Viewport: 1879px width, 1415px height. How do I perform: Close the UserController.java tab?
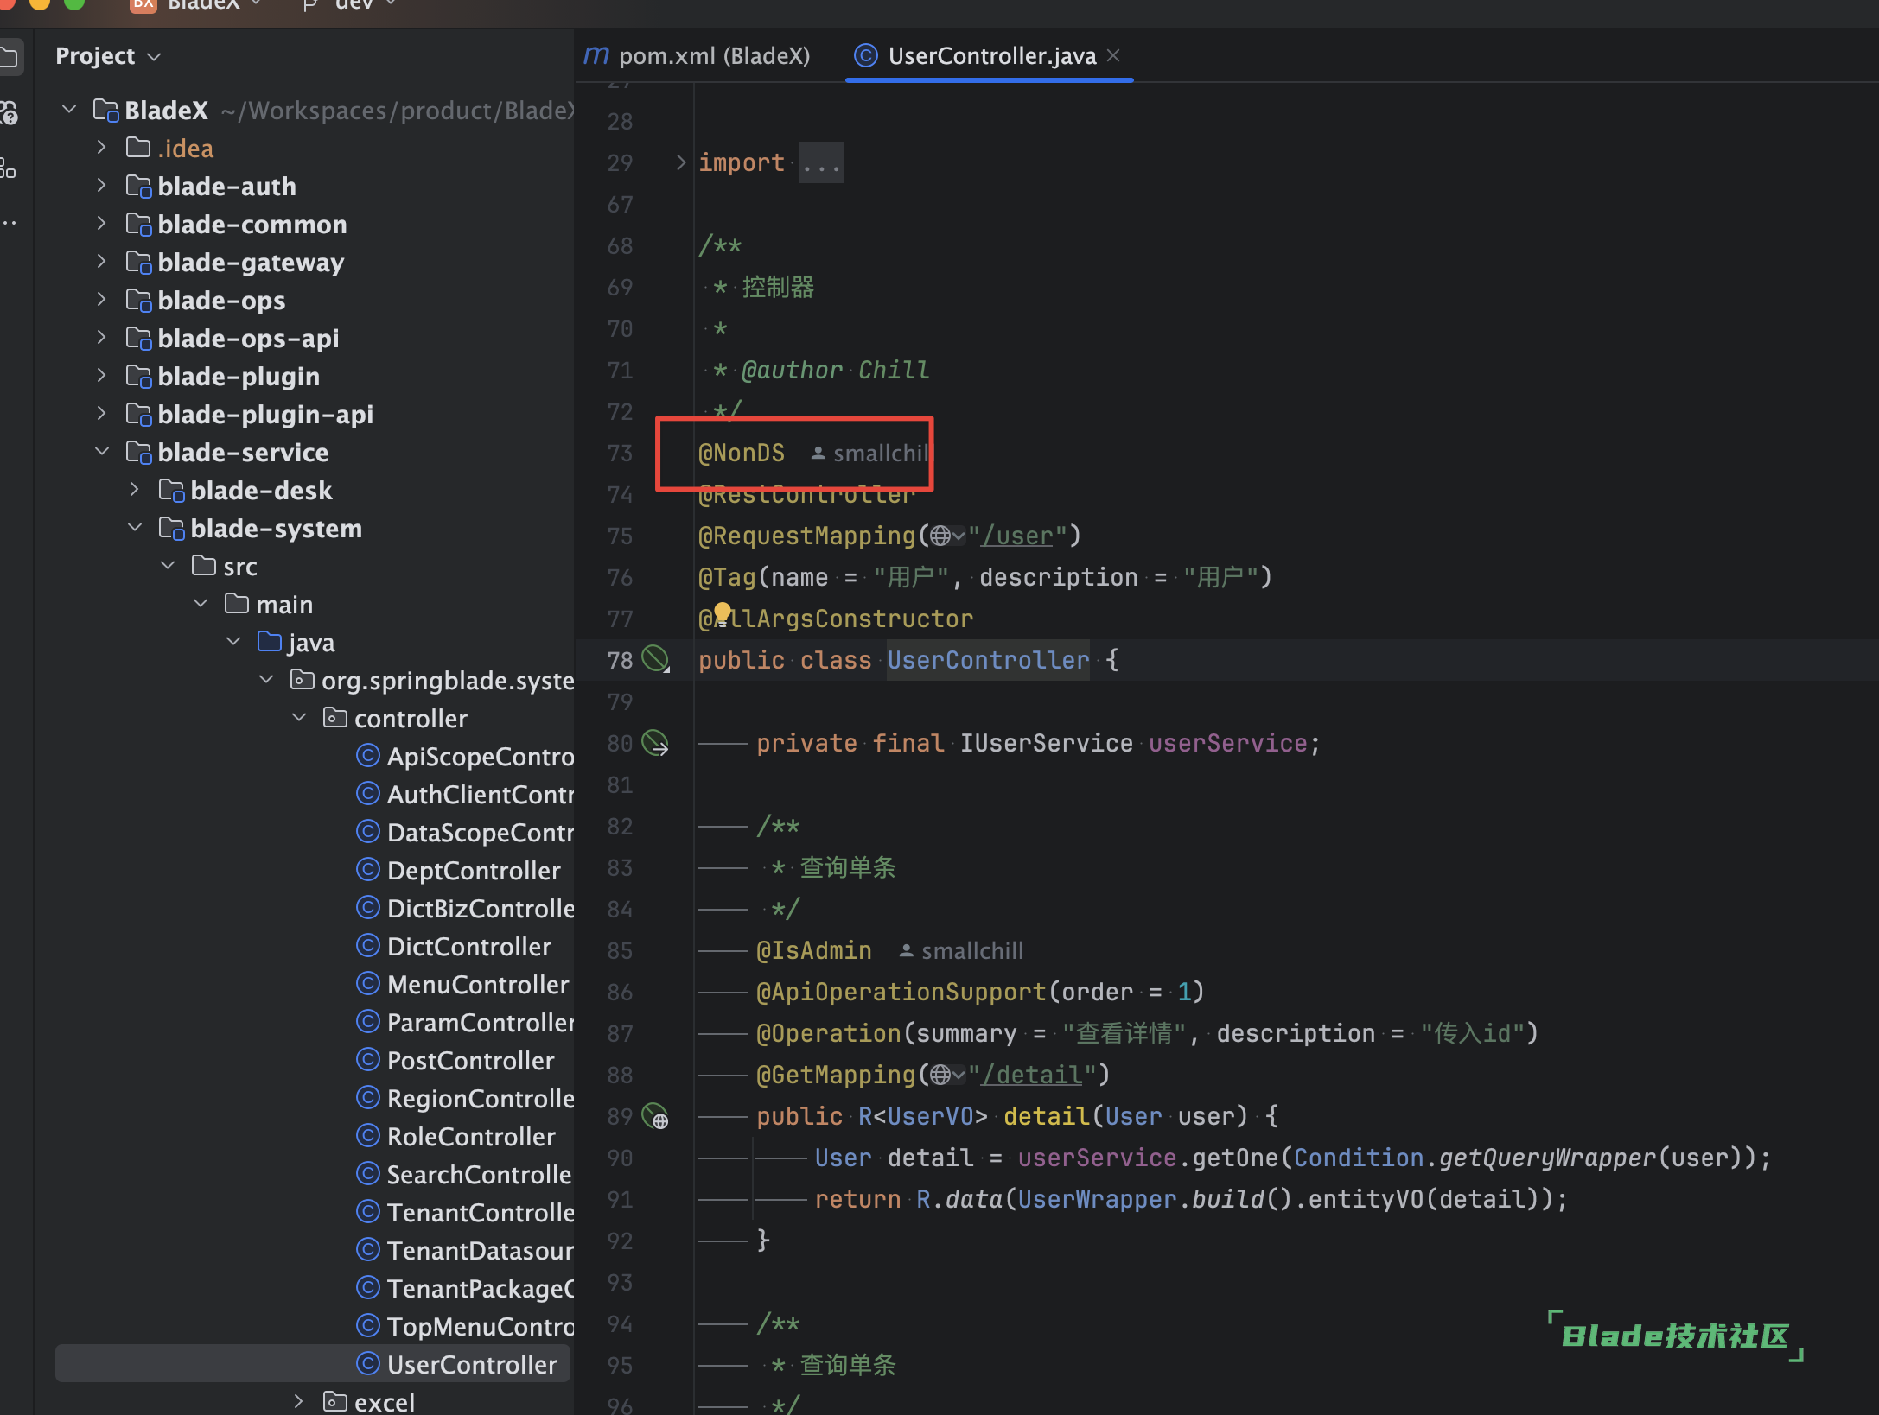[1114, 55]
